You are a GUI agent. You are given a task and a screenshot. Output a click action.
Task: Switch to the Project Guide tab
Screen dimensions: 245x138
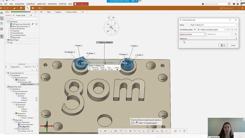point(21,15)
